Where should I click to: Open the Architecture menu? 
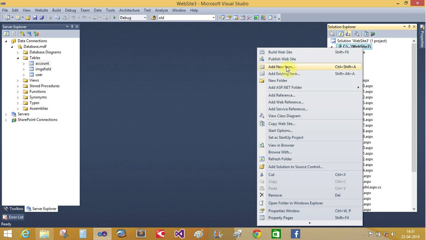[129, 10]
